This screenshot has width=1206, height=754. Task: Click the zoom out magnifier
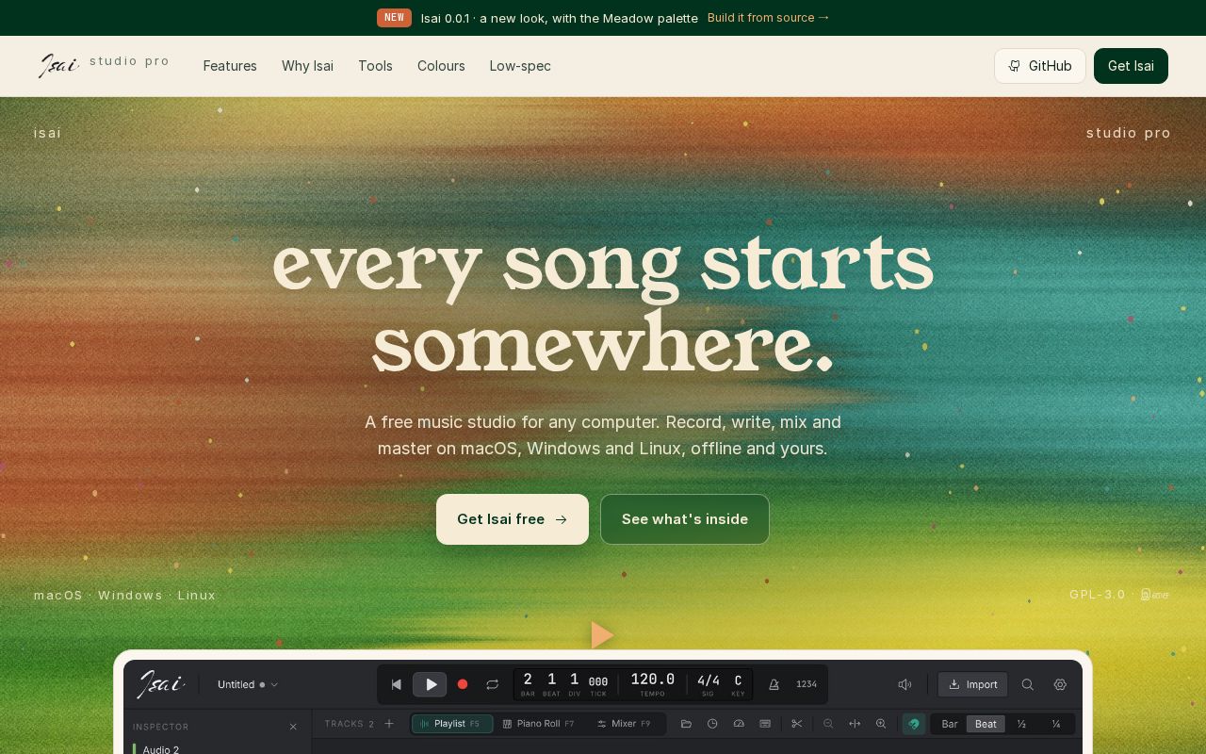tap(828, 724)
